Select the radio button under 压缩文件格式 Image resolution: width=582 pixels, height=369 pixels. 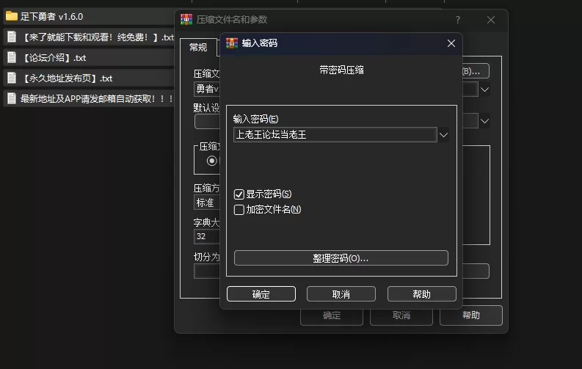tap(212, 161)
